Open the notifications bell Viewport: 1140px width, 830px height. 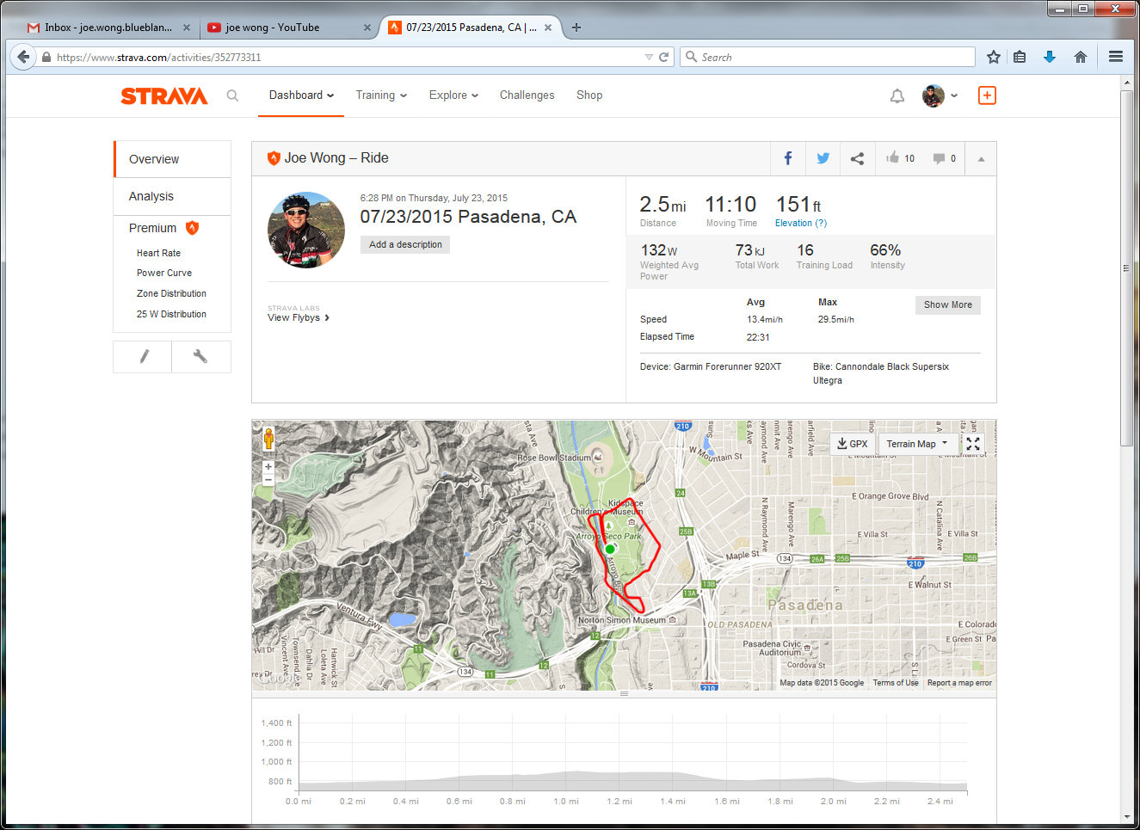[x=897, y=95]
